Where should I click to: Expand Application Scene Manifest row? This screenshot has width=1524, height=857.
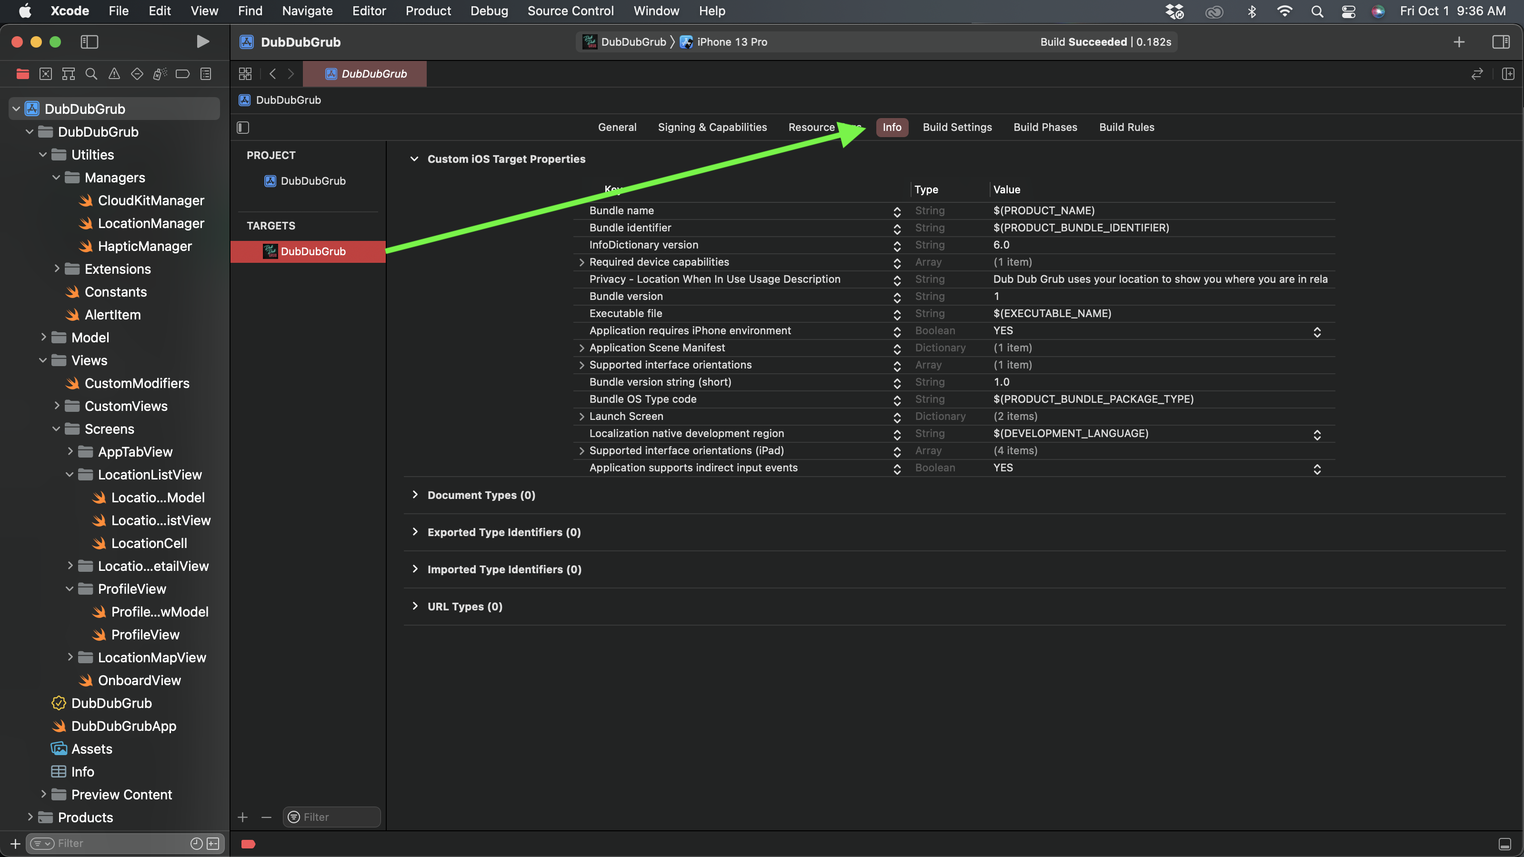[x=582, y=348]
